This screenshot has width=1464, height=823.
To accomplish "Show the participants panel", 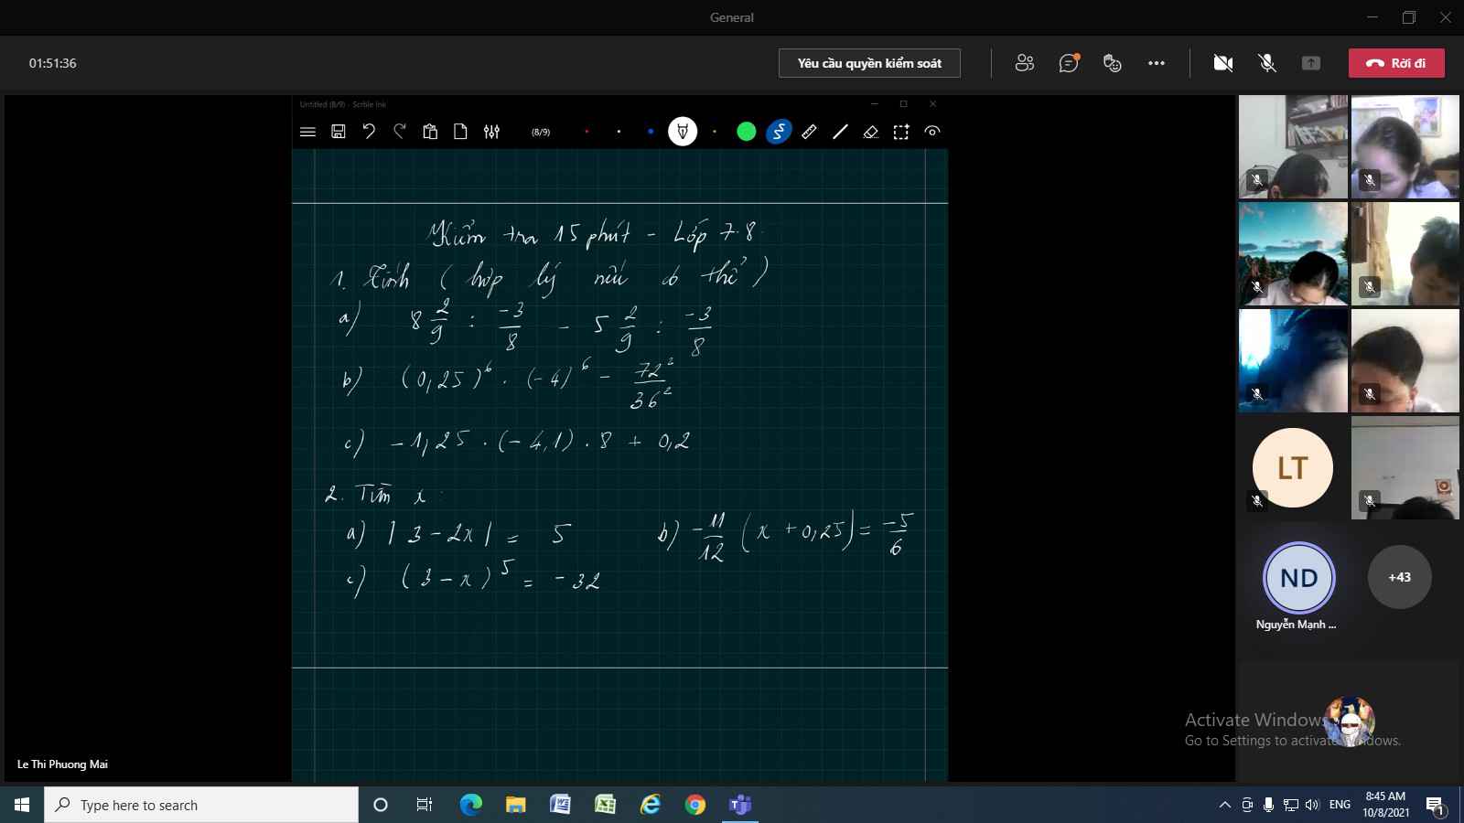I will tap(1025, 63).
